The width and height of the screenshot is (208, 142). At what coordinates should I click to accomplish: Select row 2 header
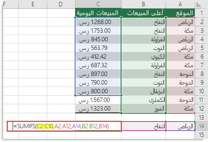pos(201,22)
